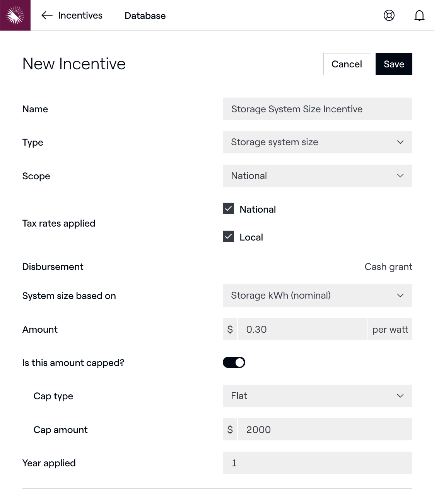Click the dollar sign beside Cap amount
The height and width of the screenshot is (495, 434).
[x=230, y=430]
